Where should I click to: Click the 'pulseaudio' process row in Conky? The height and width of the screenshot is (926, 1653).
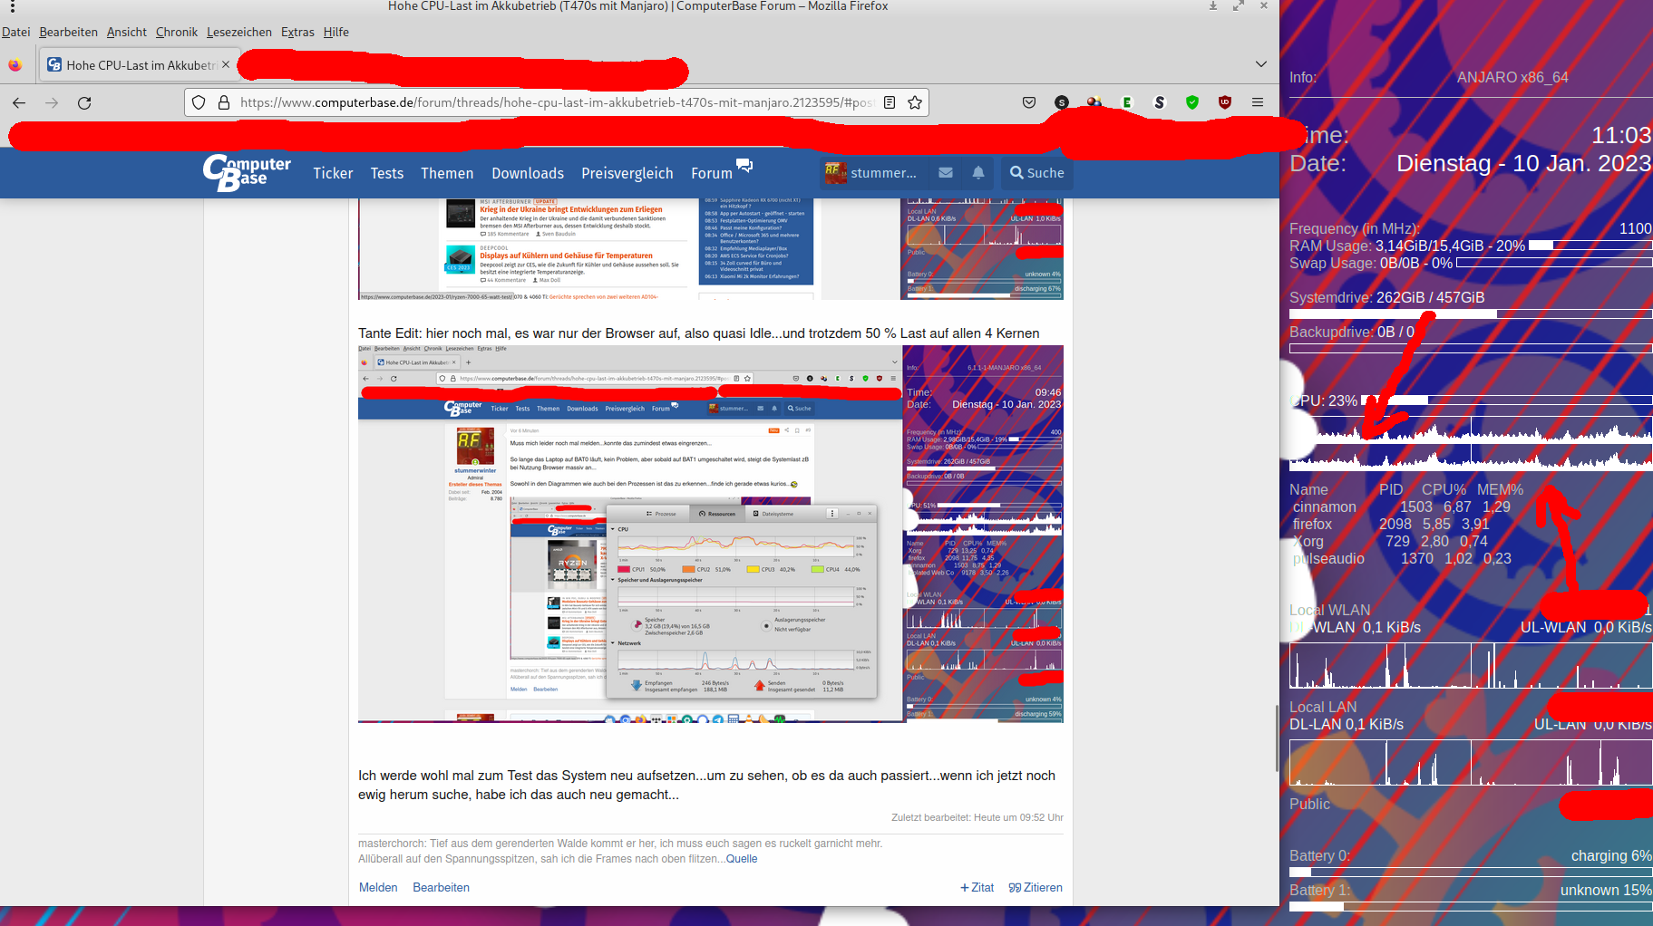(x=1401, y=558)
